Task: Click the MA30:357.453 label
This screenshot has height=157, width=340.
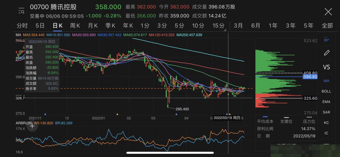Action: pyautogui.click(x=109, y=35)
